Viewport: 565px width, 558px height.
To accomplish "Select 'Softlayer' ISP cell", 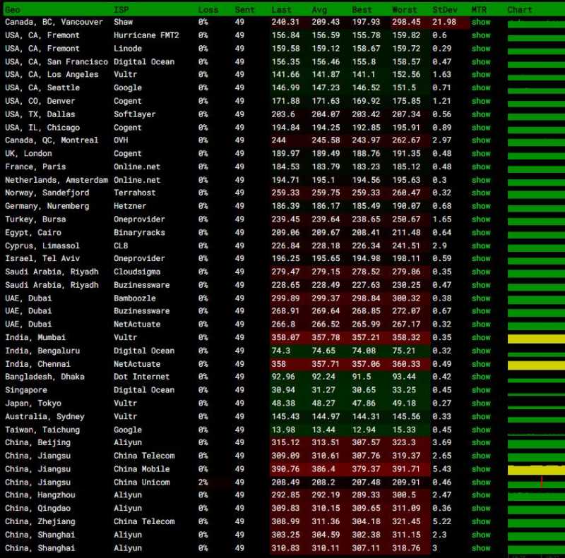I will point(134,114).
